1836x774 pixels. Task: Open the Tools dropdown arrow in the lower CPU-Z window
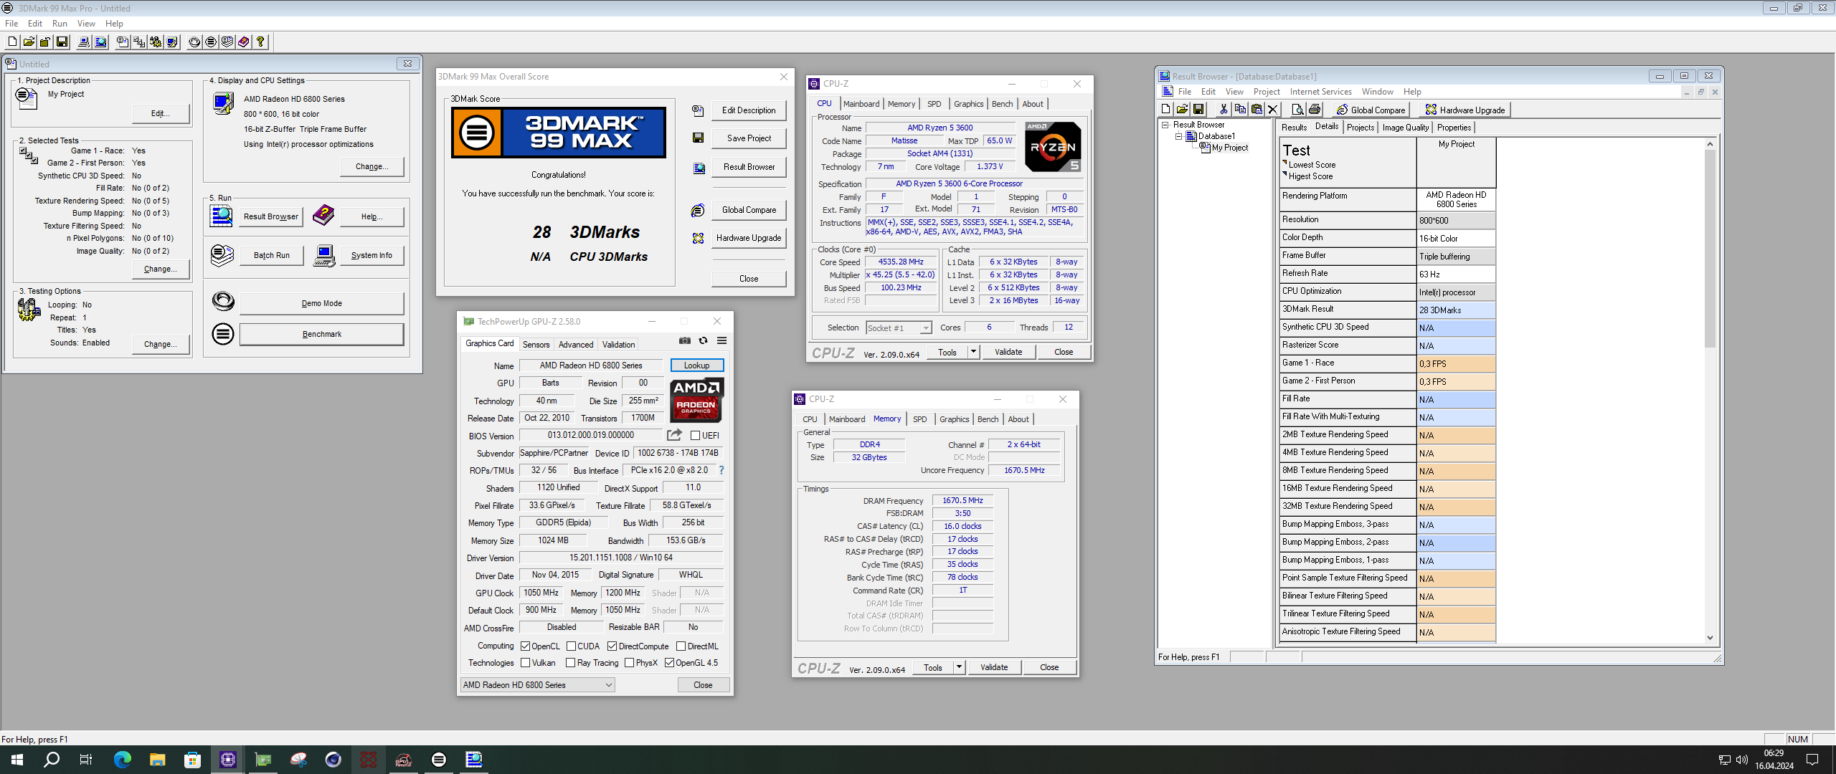[959, 667]
